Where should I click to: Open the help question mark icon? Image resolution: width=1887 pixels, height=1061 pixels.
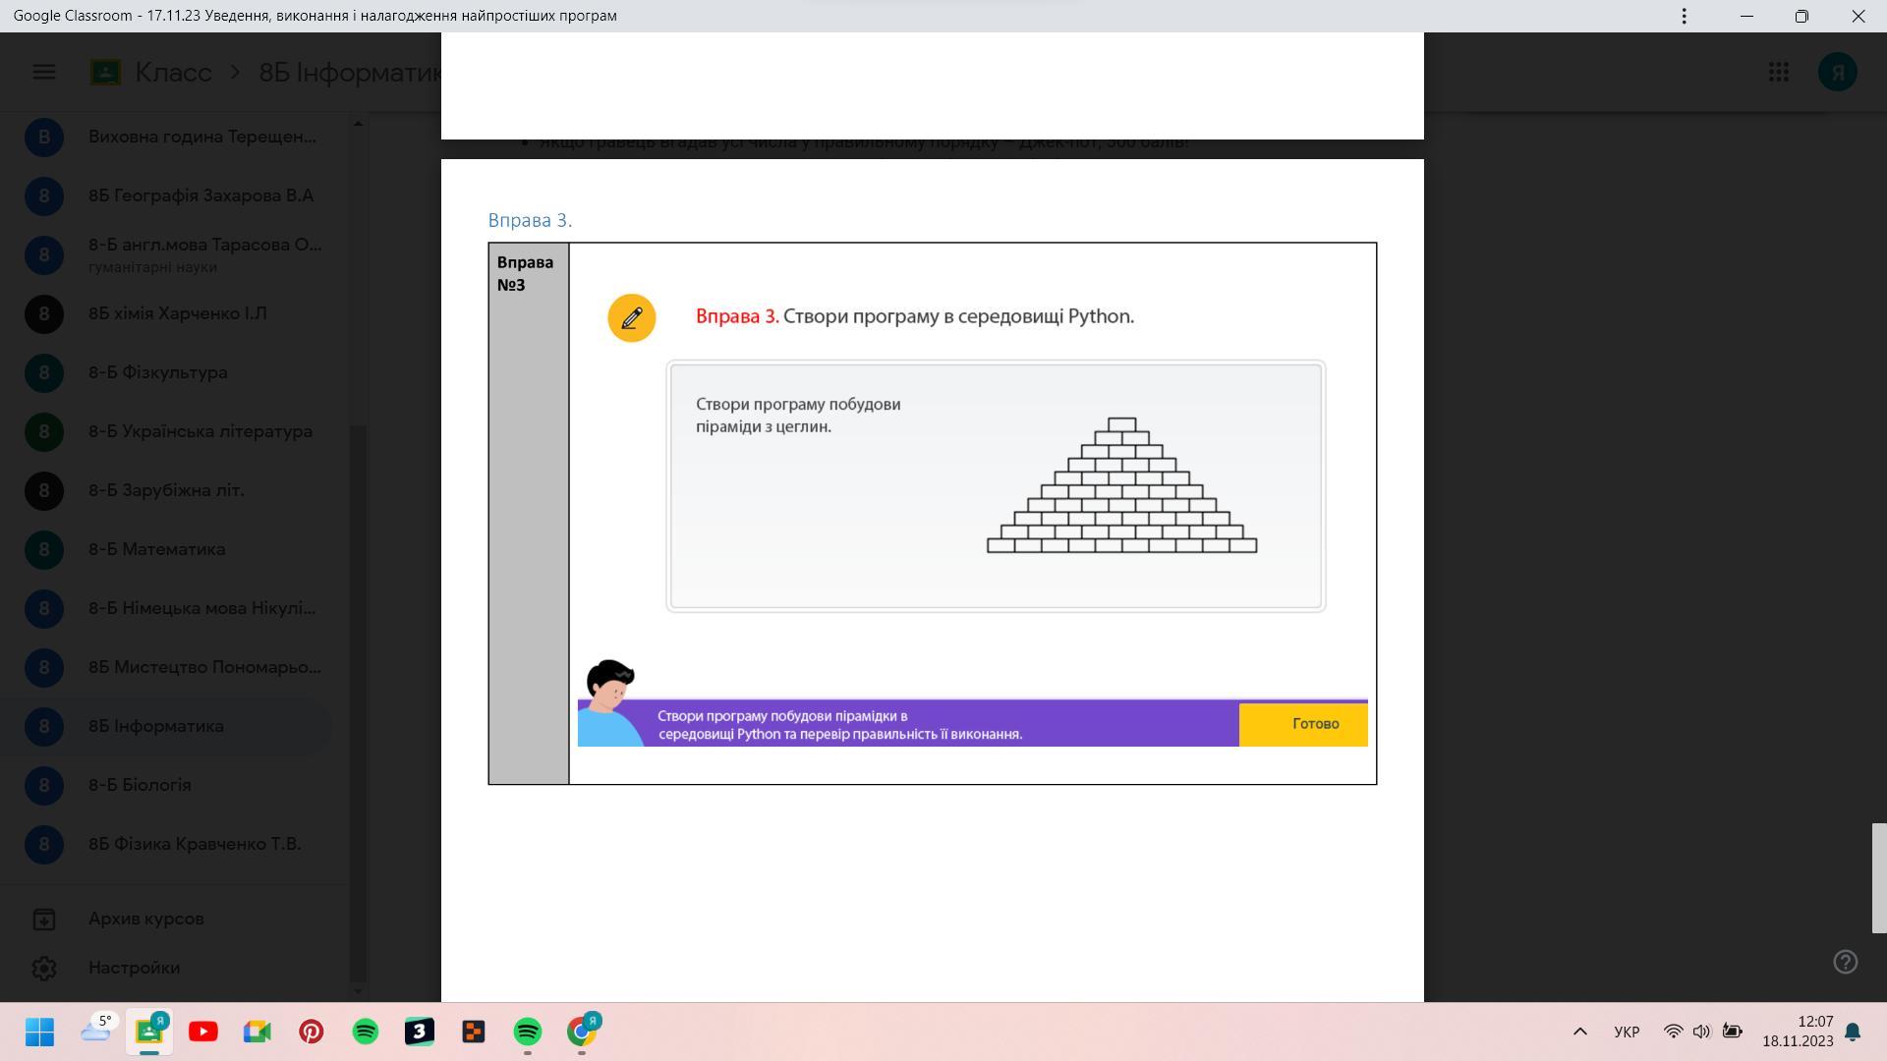click(x=1845, y=962)
